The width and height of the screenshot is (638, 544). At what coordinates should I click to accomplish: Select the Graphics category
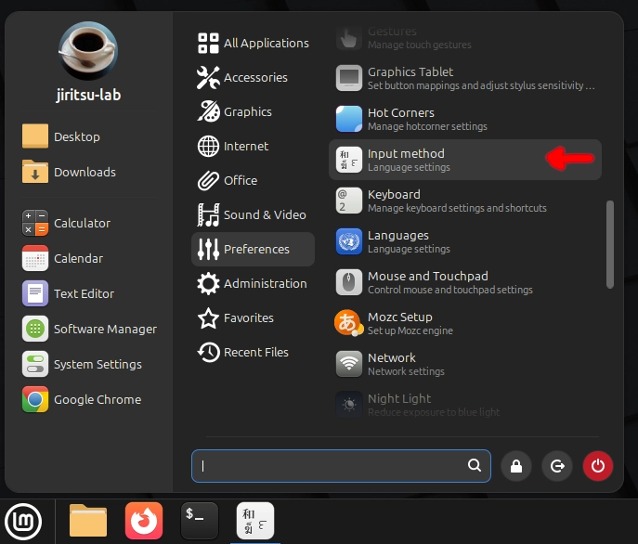pos(253,112)
